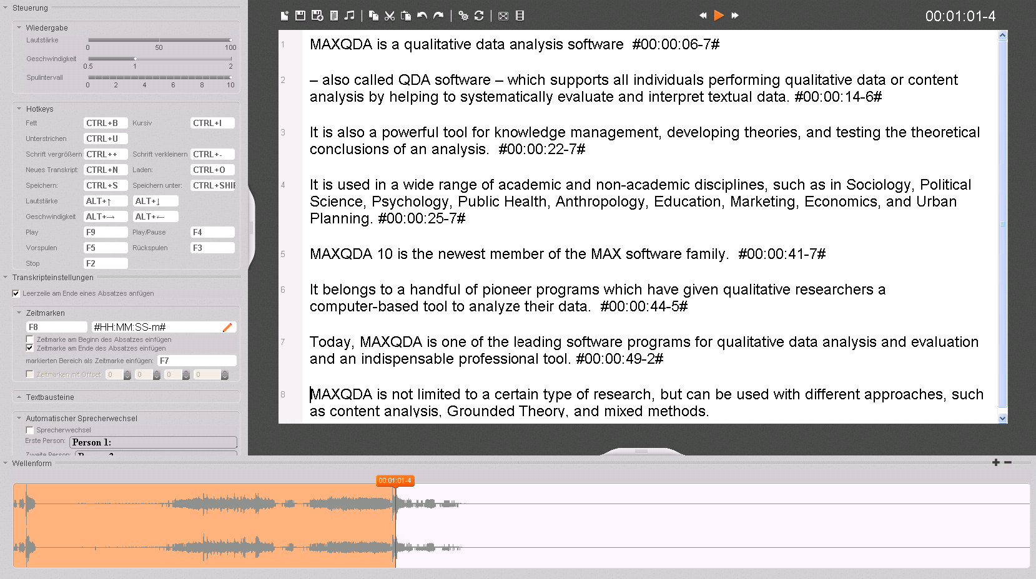1036x579 pixels.
Task: Zoom out the waveform with the minus button
Action: 1008,463
